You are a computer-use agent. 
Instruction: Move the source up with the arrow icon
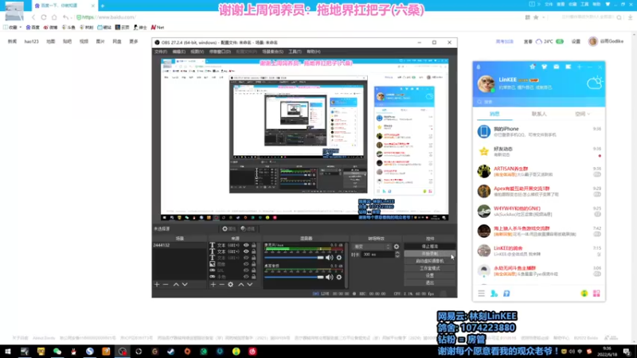pos(241,285)
